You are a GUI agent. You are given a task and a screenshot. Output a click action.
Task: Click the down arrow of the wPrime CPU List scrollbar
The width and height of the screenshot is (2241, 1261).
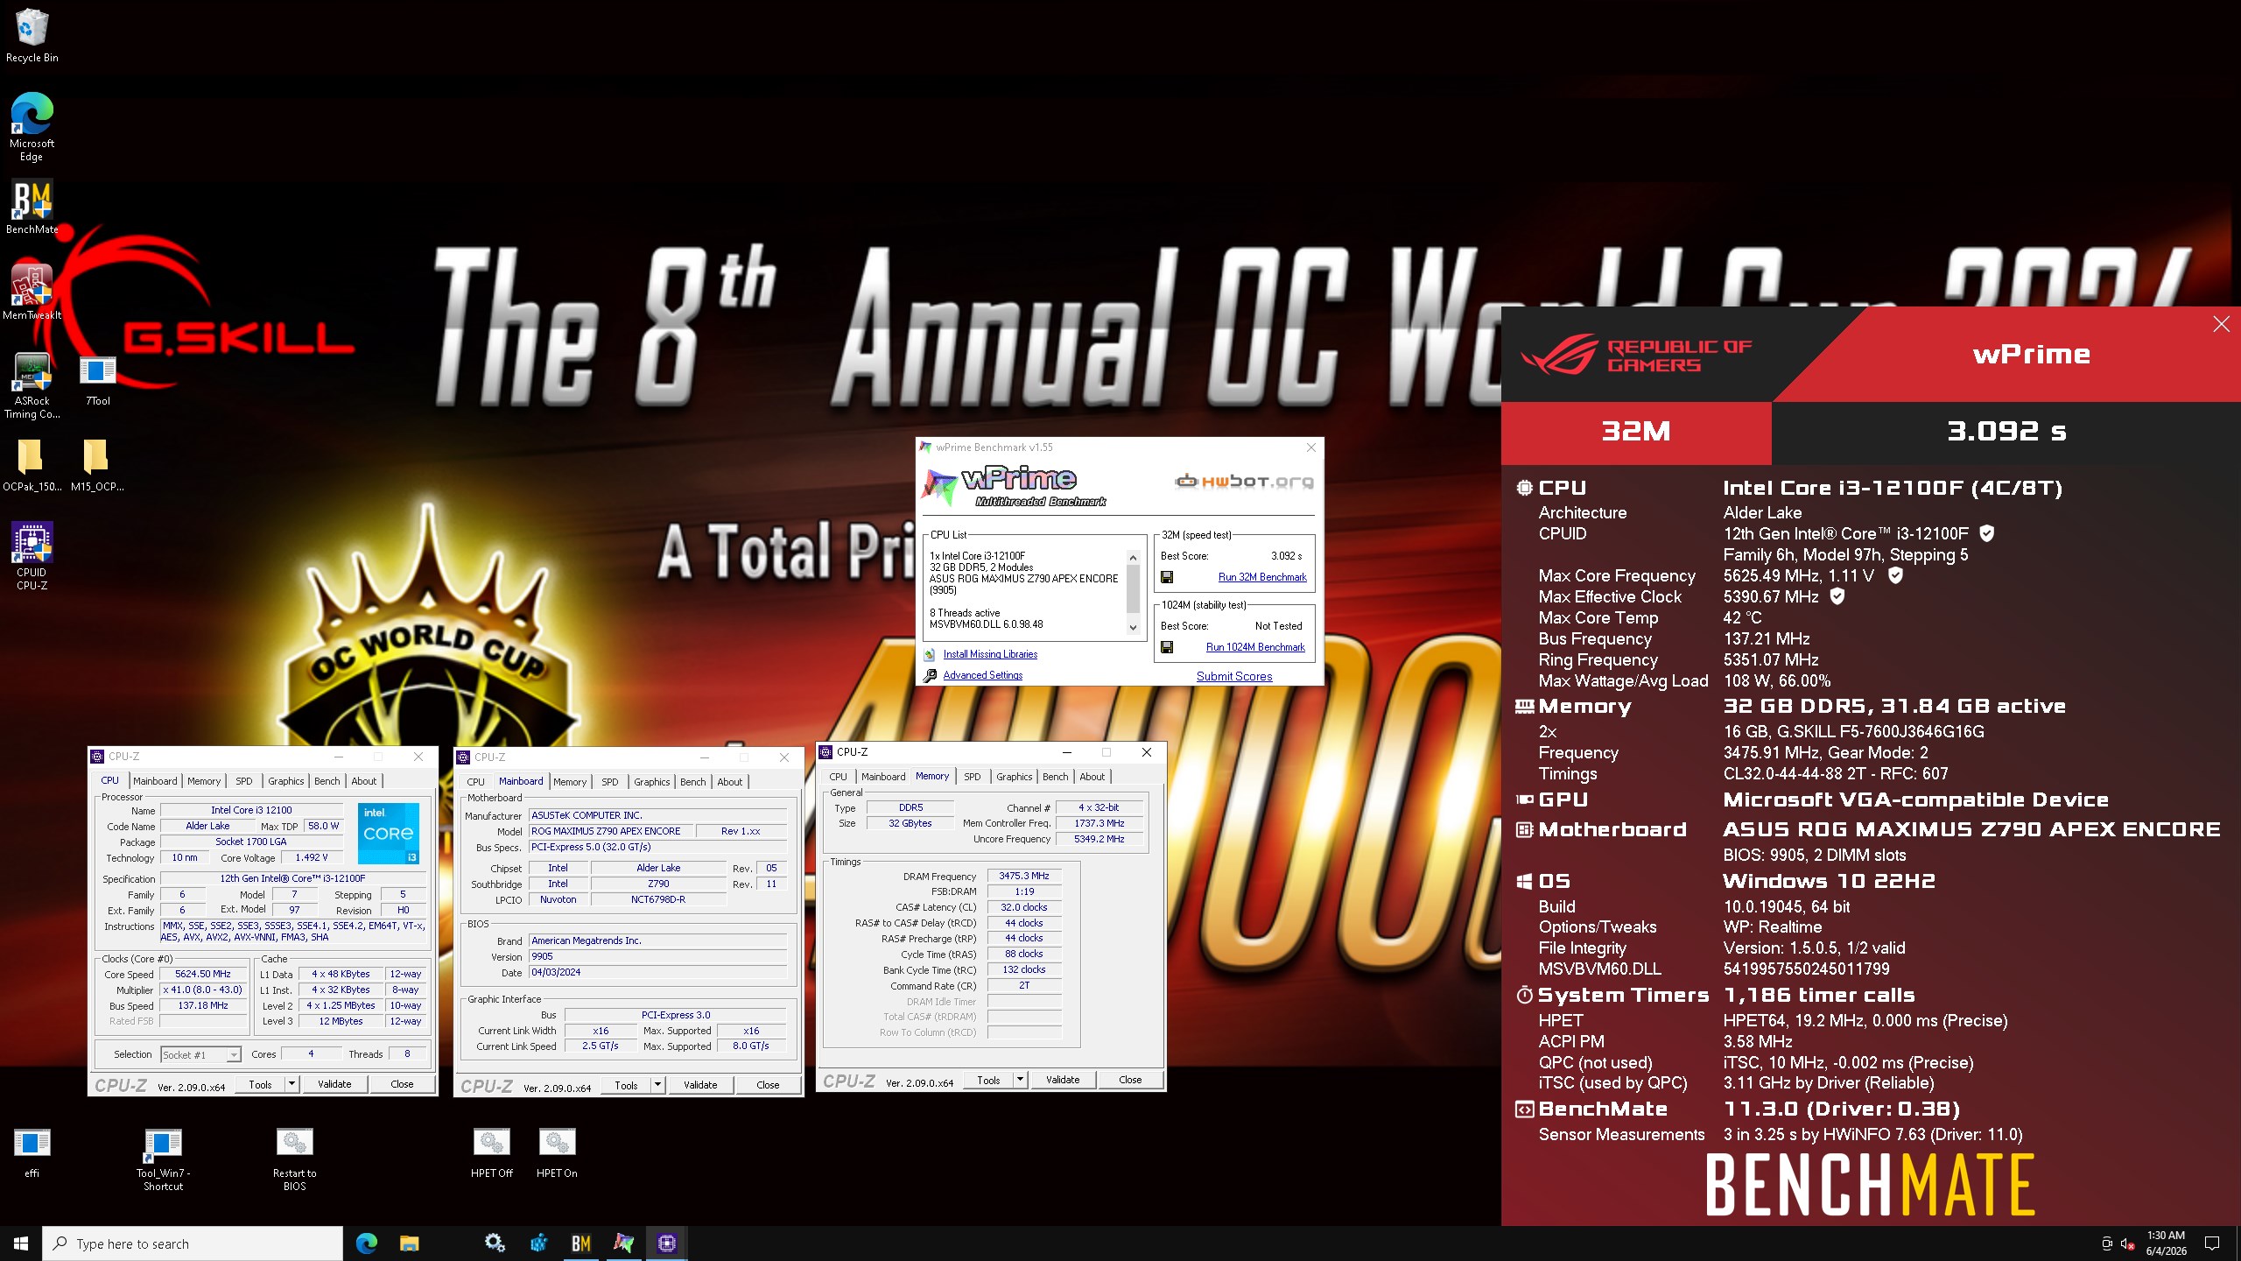[x=1133, y=627]
